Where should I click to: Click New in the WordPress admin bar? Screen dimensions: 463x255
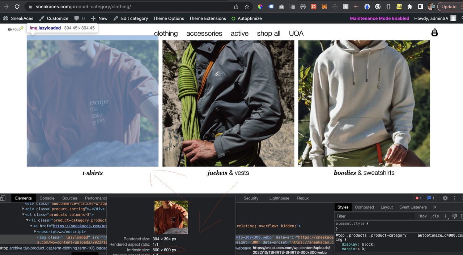[99, 18]
